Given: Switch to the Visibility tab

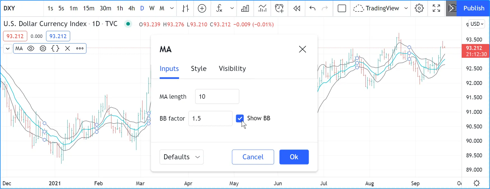Looking at the screenshot, I should (x=232, y=69).
